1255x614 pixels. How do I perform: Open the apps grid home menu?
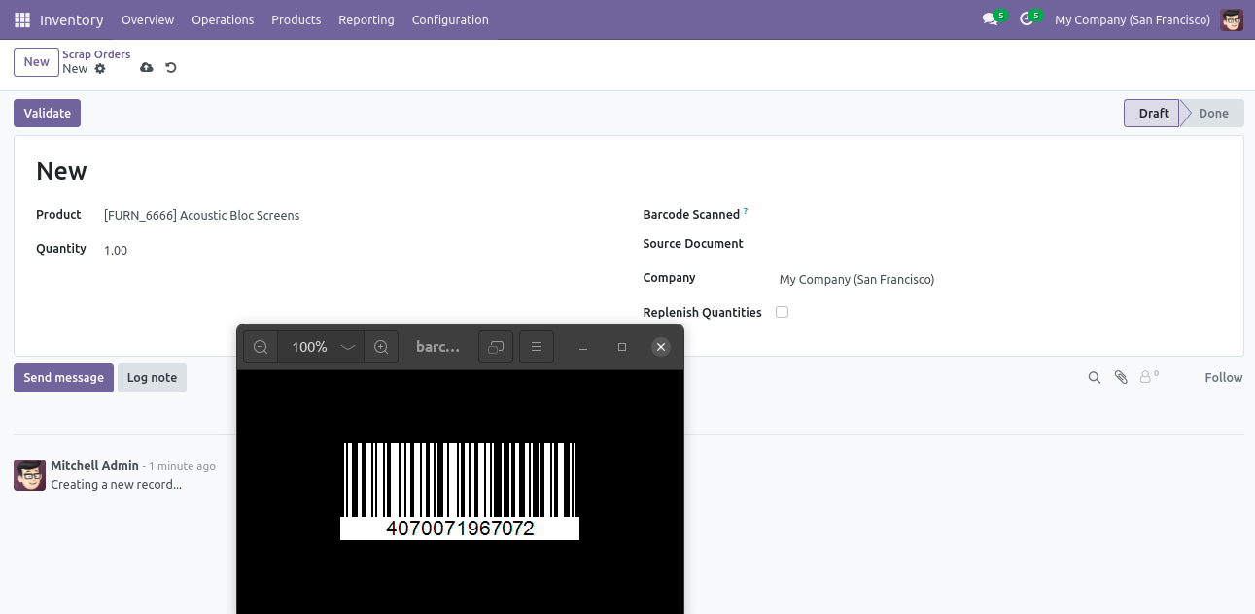pos(22,19)
